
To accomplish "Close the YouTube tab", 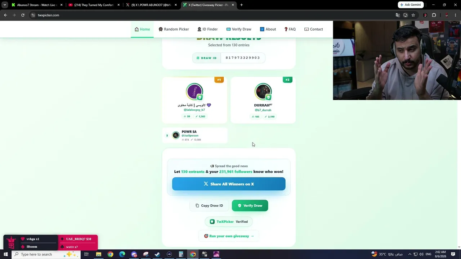I will [118, 5].
